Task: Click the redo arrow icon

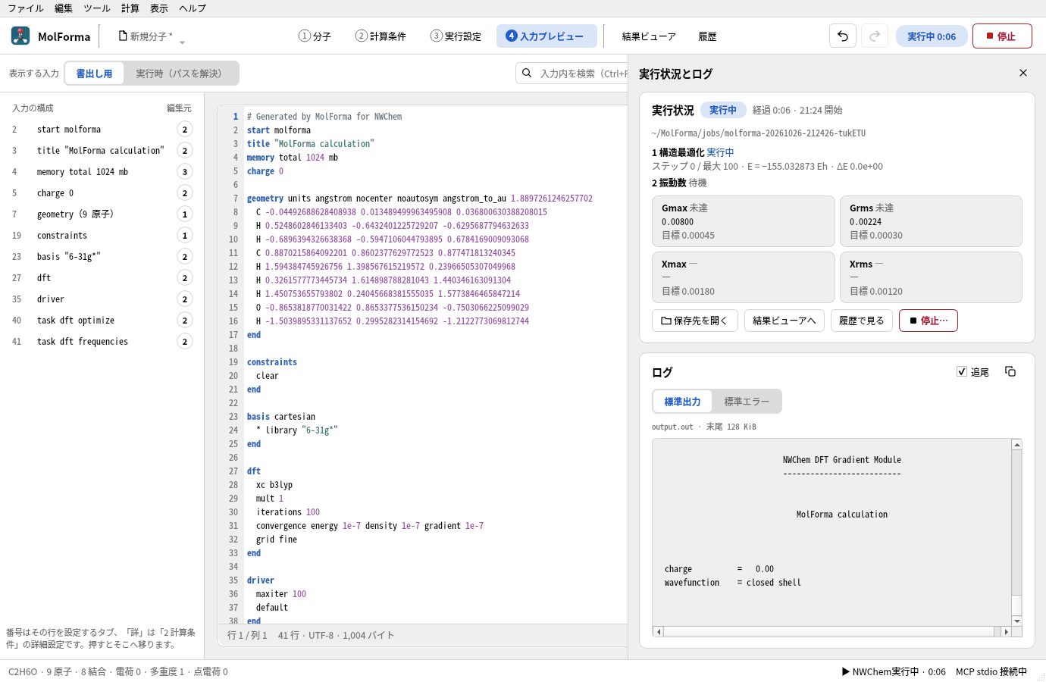Action: [x=875, y=36]
